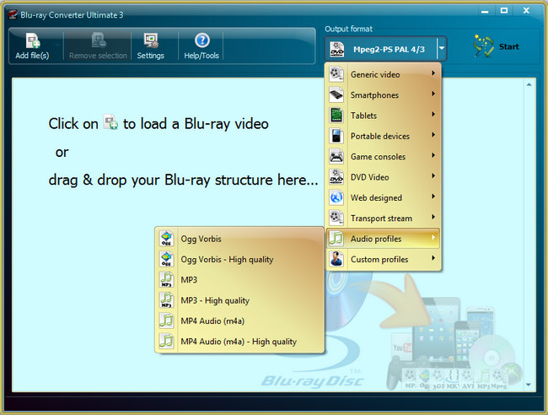Click the Blu-ray Converter title bar app icon
548x415 pixels.
(x=13, y=14)
